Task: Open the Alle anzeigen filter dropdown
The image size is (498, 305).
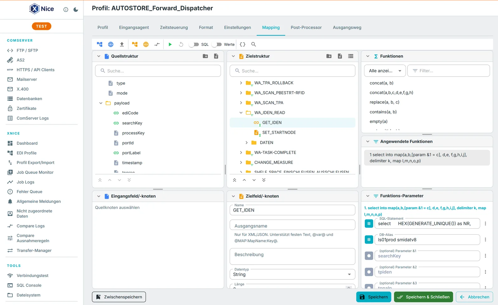Action: [x=385, y=71]
